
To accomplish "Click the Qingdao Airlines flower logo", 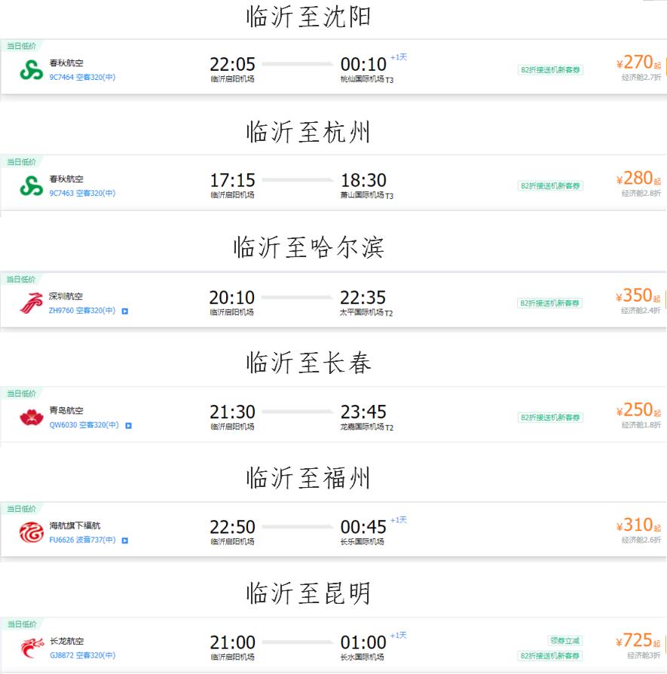I will tap(31, 417).
